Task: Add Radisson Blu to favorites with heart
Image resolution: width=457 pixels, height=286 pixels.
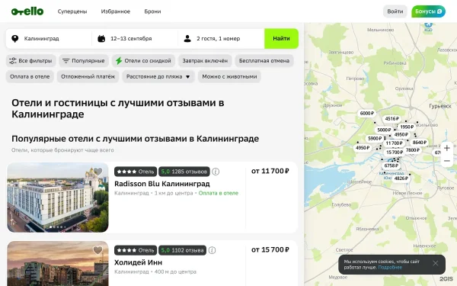Action: pos(98,172)
